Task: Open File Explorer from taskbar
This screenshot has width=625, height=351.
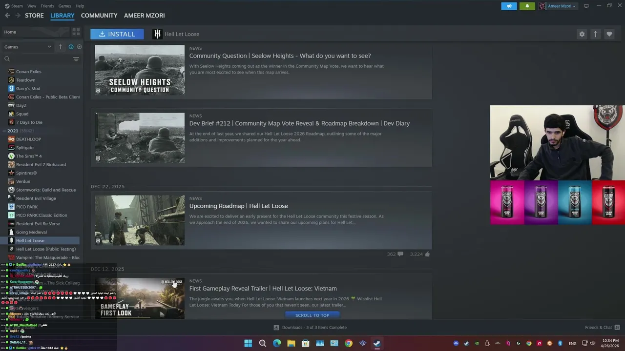Action: pos(291,343)
